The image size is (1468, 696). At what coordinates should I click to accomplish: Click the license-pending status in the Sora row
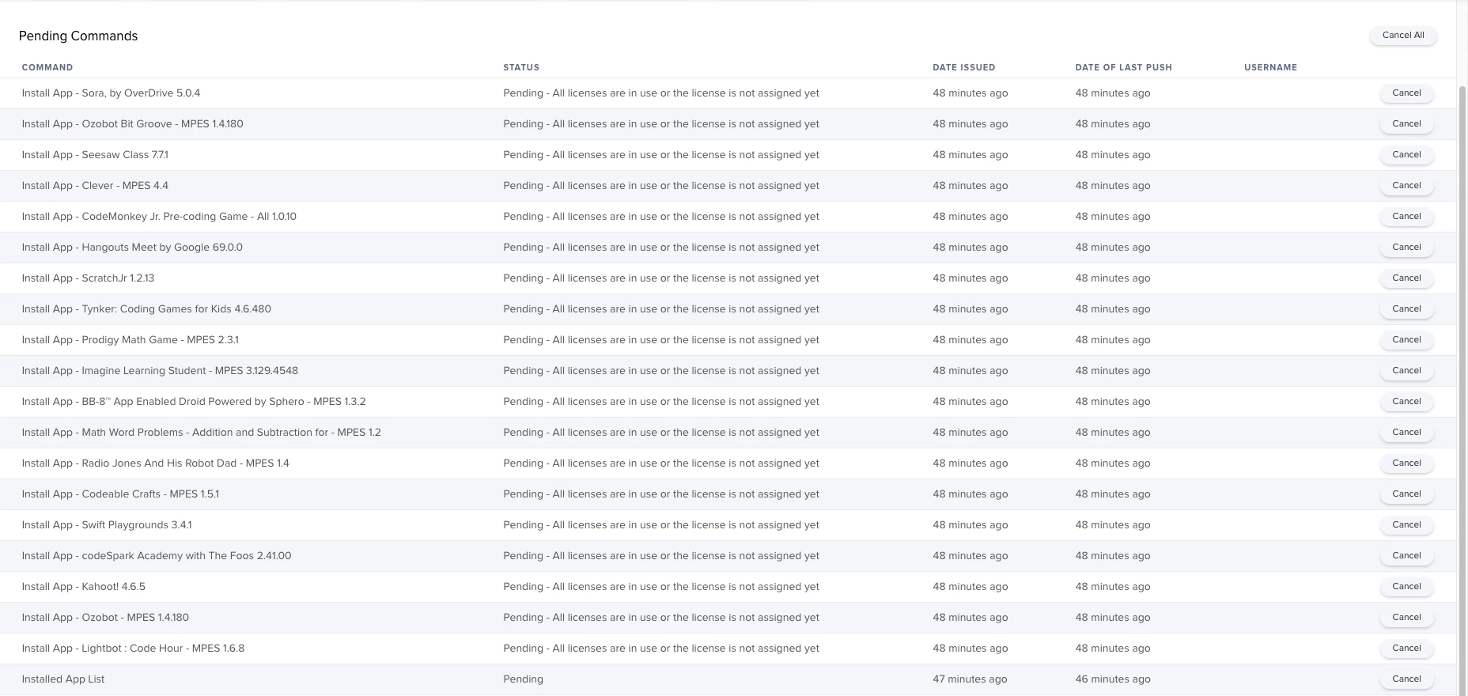(x=661, y=93)
